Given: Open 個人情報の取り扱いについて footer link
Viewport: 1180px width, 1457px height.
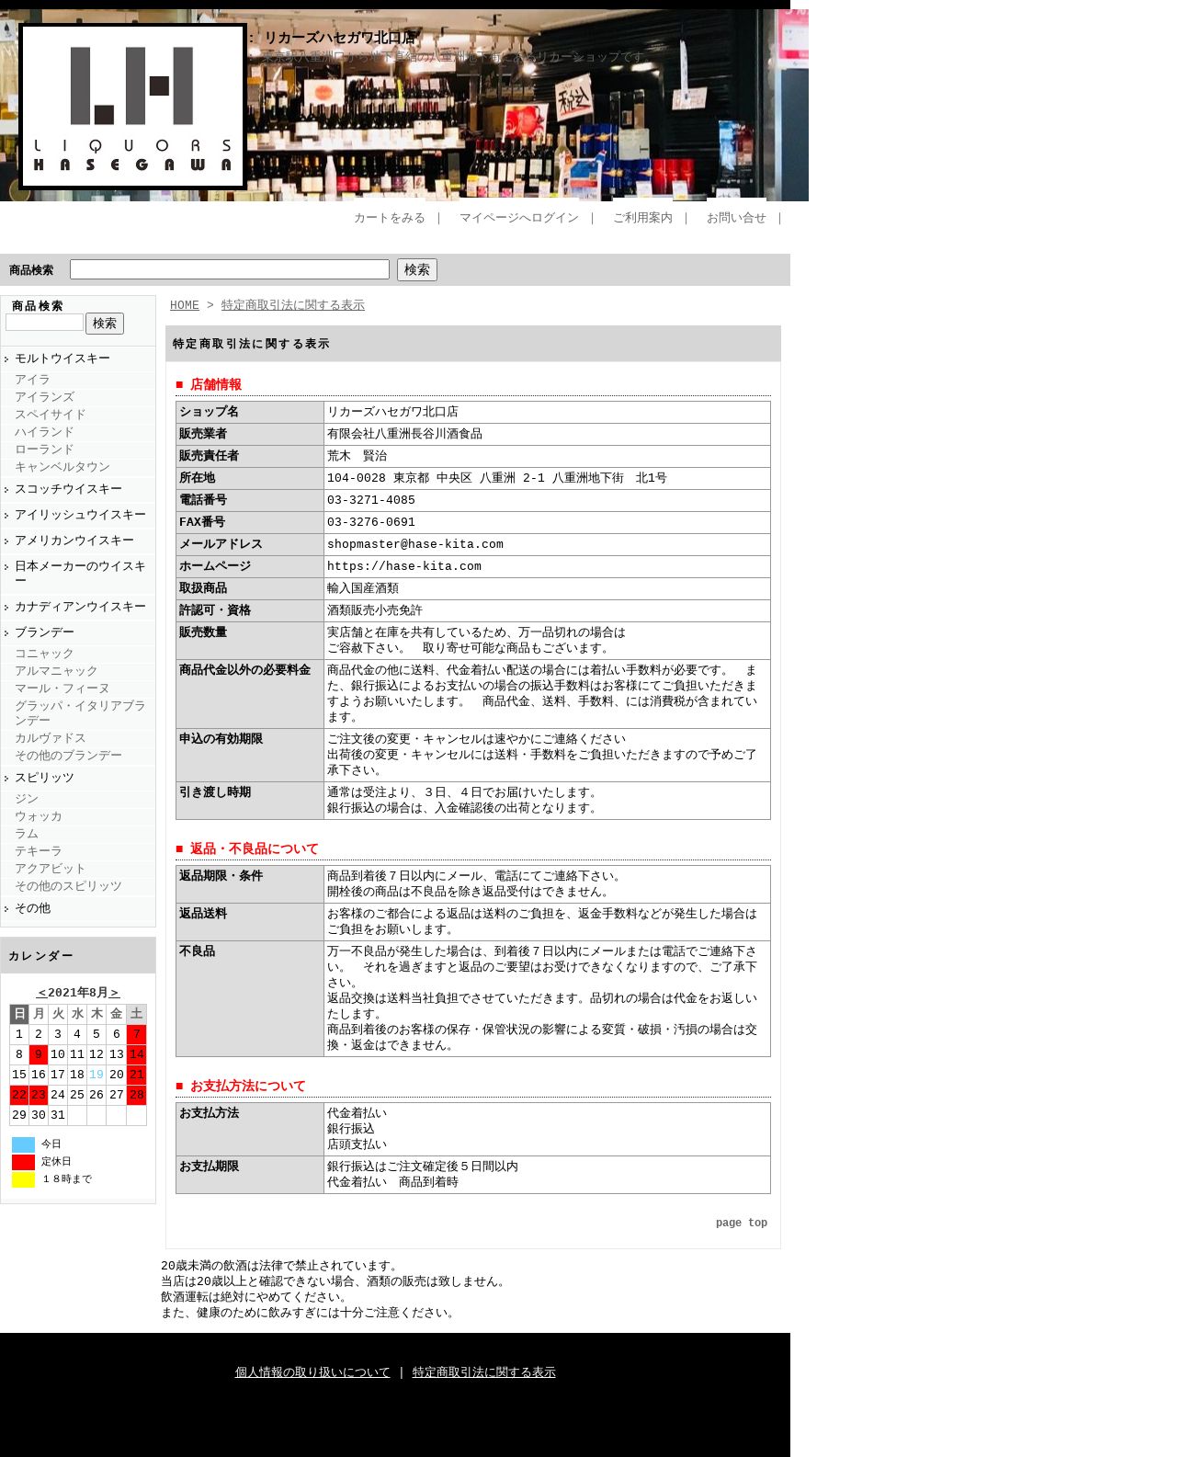Looking at the screenshot, I should coord(312,1372).
